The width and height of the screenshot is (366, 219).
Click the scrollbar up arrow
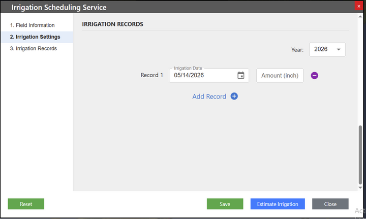tap(360, 17)
